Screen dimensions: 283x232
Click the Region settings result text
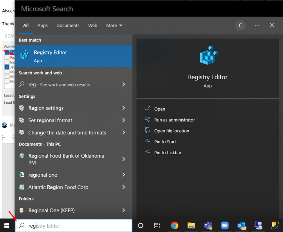(46, 108)
